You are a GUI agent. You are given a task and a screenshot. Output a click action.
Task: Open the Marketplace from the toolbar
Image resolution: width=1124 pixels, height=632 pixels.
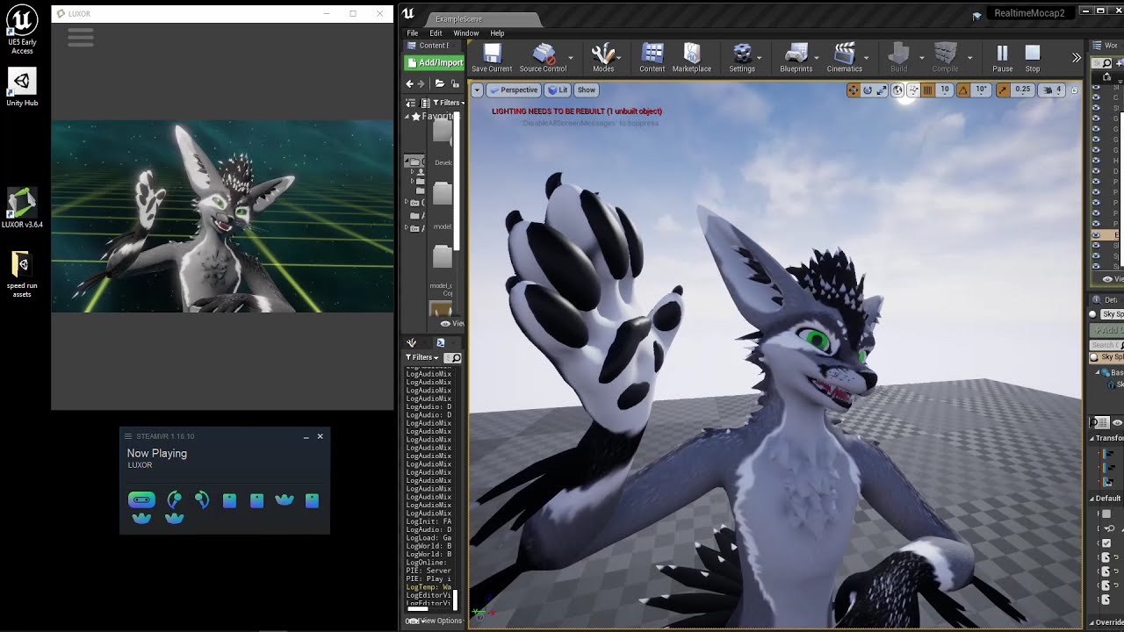click(691, 58)
